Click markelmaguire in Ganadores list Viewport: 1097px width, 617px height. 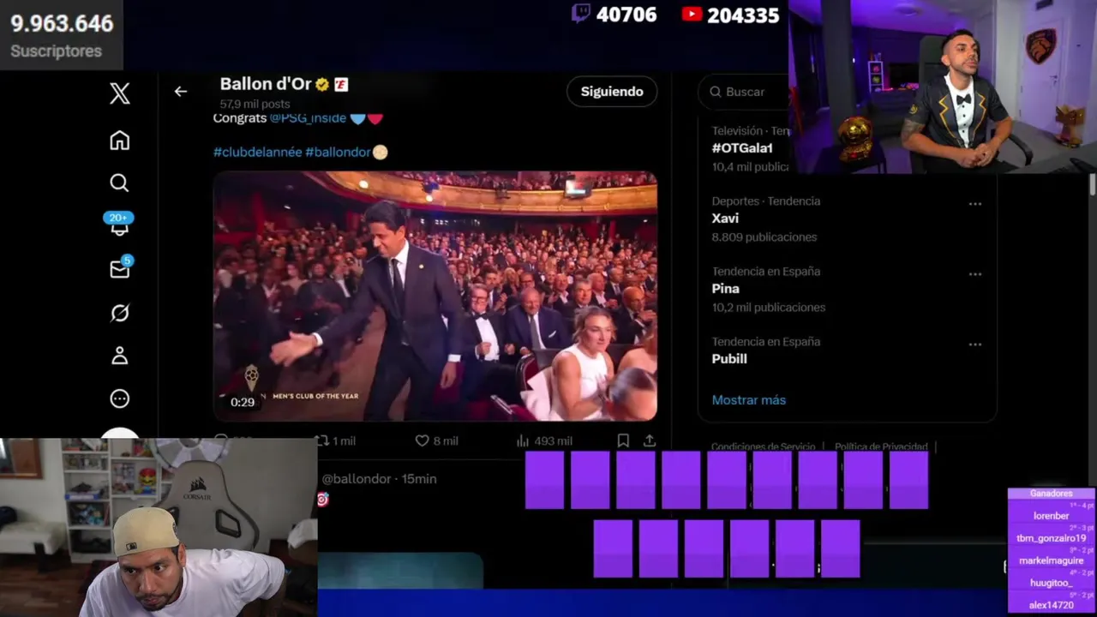pos(1051,560)
